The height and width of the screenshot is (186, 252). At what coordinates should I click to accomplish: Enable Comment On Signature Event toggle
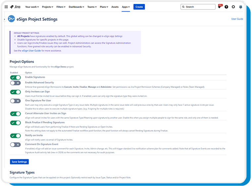tap(16, 145)
